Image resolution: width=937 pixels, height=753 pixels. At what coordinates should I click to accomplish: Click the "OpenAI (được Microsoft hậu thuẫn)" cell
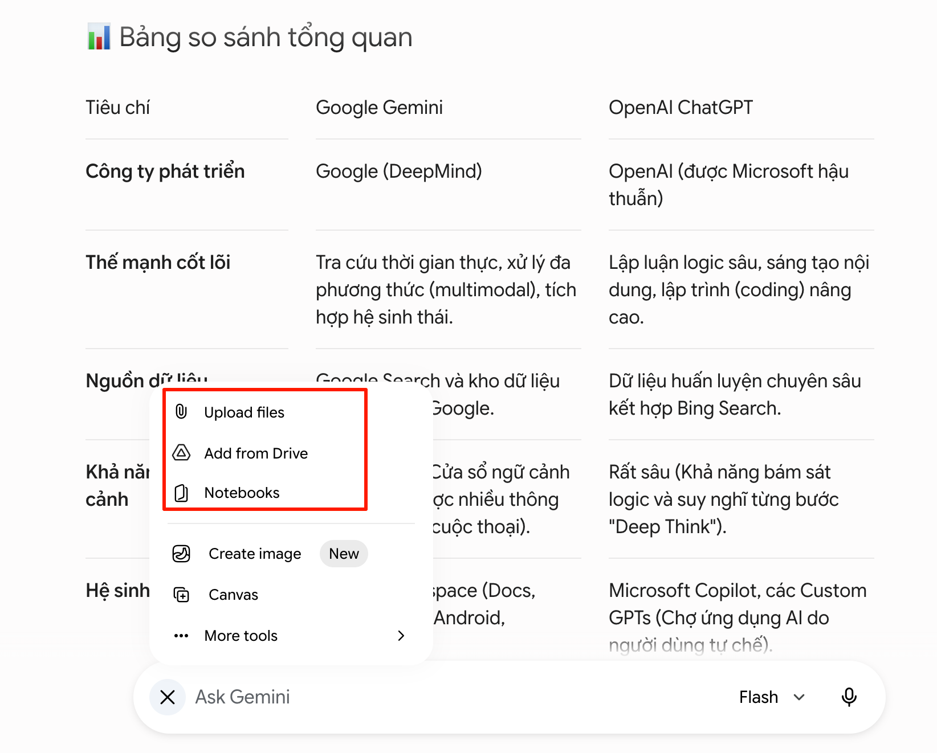point(728,185)
